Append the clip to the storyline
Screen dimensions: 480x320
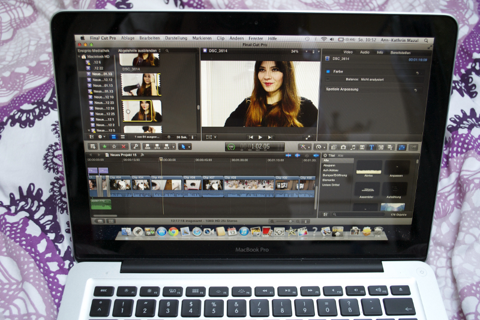pyautogui.click(x=167, y=146)
